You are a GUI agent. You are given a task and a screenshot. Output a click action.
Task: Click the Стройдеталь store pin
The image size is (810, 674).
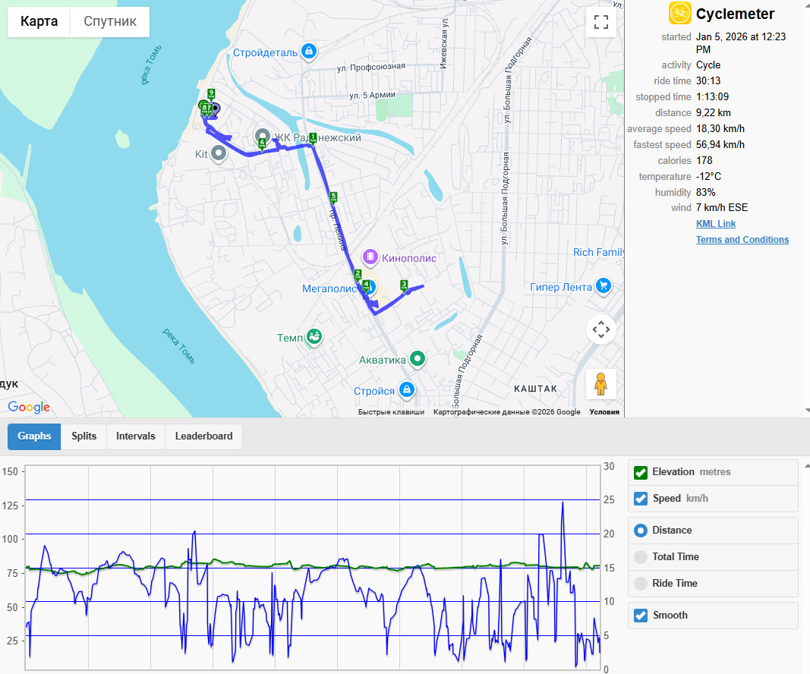(308, 52)
